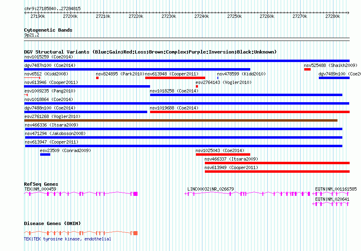Image resolution: width=361 pixels, height=251 pixels.
Task: Select the nsv466336 (Itsara2009) blue bar
Action: coord(184,129)
